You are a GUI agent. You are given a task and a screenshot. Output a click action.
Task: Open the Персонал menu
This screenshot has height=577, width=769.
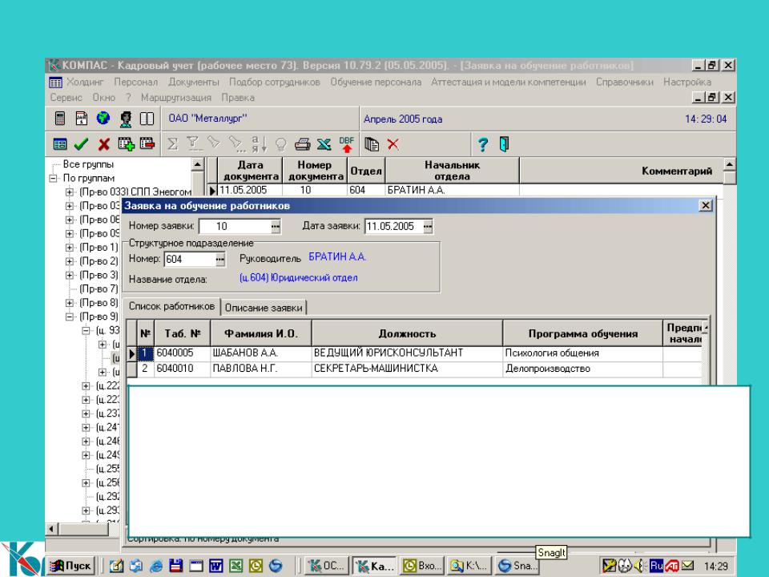tap(136, 82)
